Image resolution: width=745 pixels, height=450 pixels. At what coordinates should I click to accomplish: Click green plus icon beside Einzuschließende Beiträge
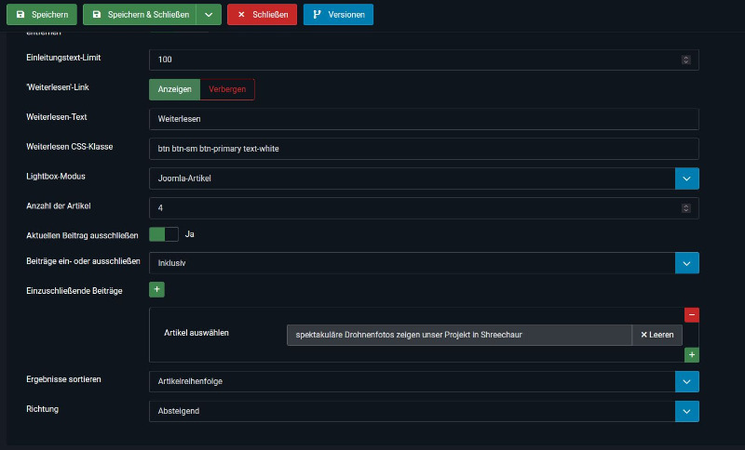click(157, 290)
